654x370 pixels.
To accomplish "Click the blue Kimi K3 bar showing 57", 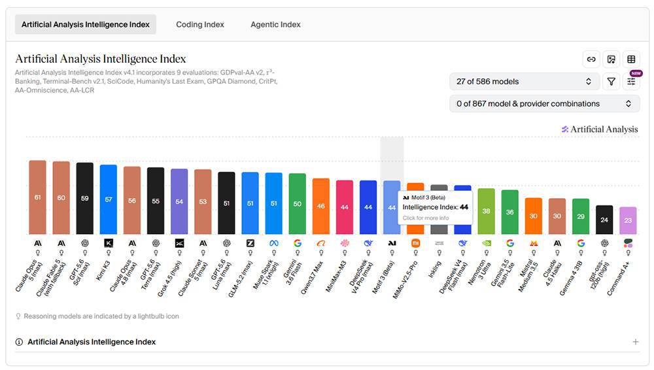I will click(109, 199).
